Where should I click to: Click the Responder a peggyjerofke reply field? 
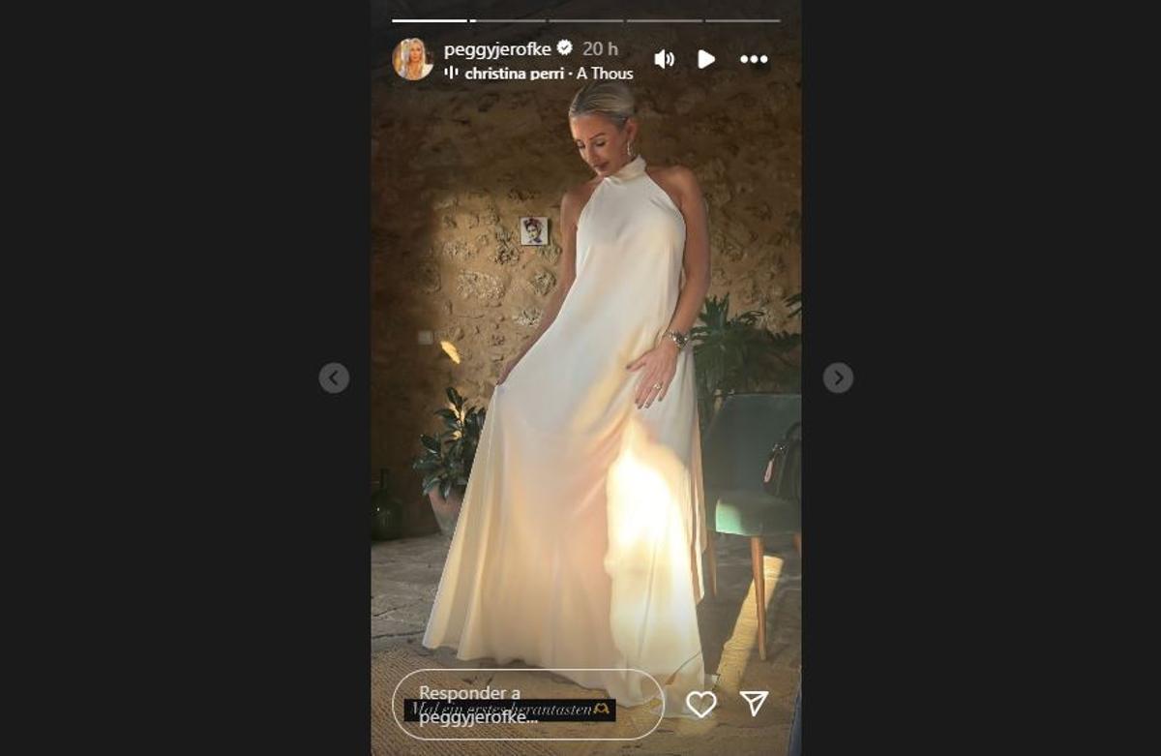coord(528,705)
